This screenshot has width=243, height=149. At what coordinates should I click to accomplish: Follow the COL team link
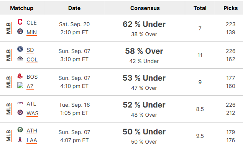coord(32,60)
